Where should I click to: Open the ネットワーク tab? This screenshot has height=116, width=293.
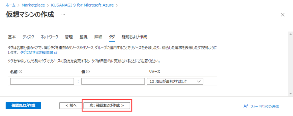pyautogui.click(x=50, y=37)
